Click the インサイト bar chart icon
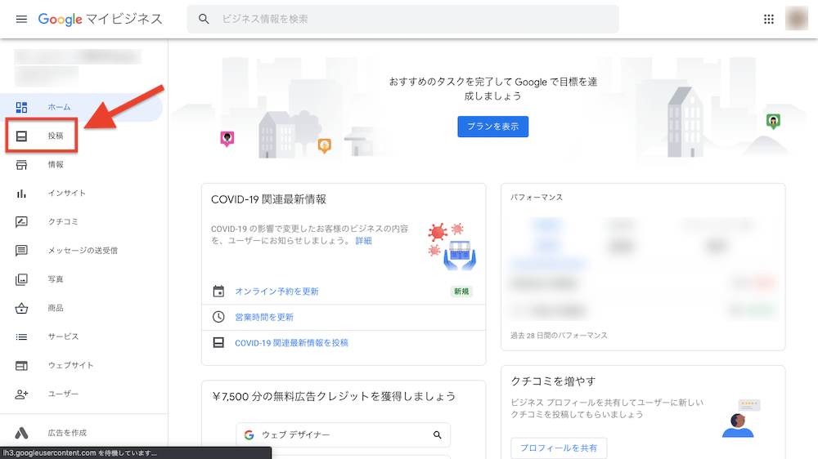 21,194
